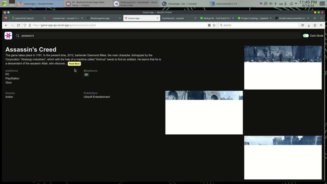This screenshot has width=327, height=184.
Task: Click the Extensions puzzle icon
Action: (x=315, y=25)
